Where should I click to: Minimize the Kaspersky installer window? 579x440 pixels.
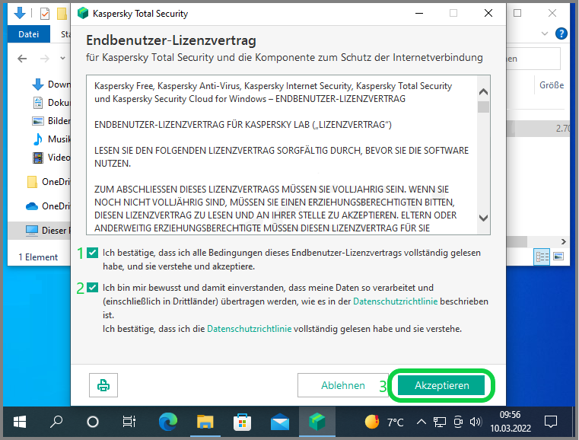419,13
